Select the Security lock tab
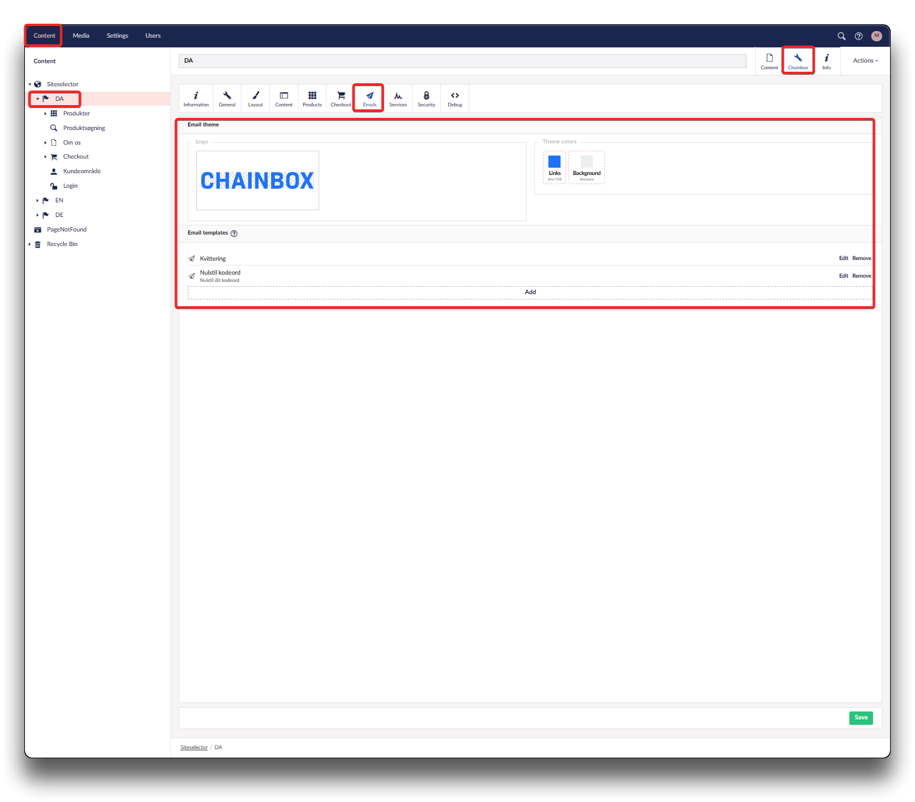The width and height of the screenshot is (915, 802). coord(426,98)
